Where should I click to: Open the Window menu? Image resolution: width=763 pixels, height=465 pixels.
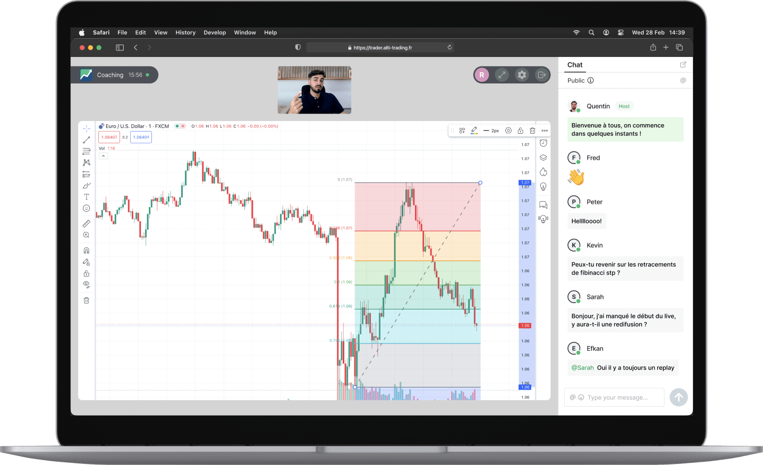point(245,32)
